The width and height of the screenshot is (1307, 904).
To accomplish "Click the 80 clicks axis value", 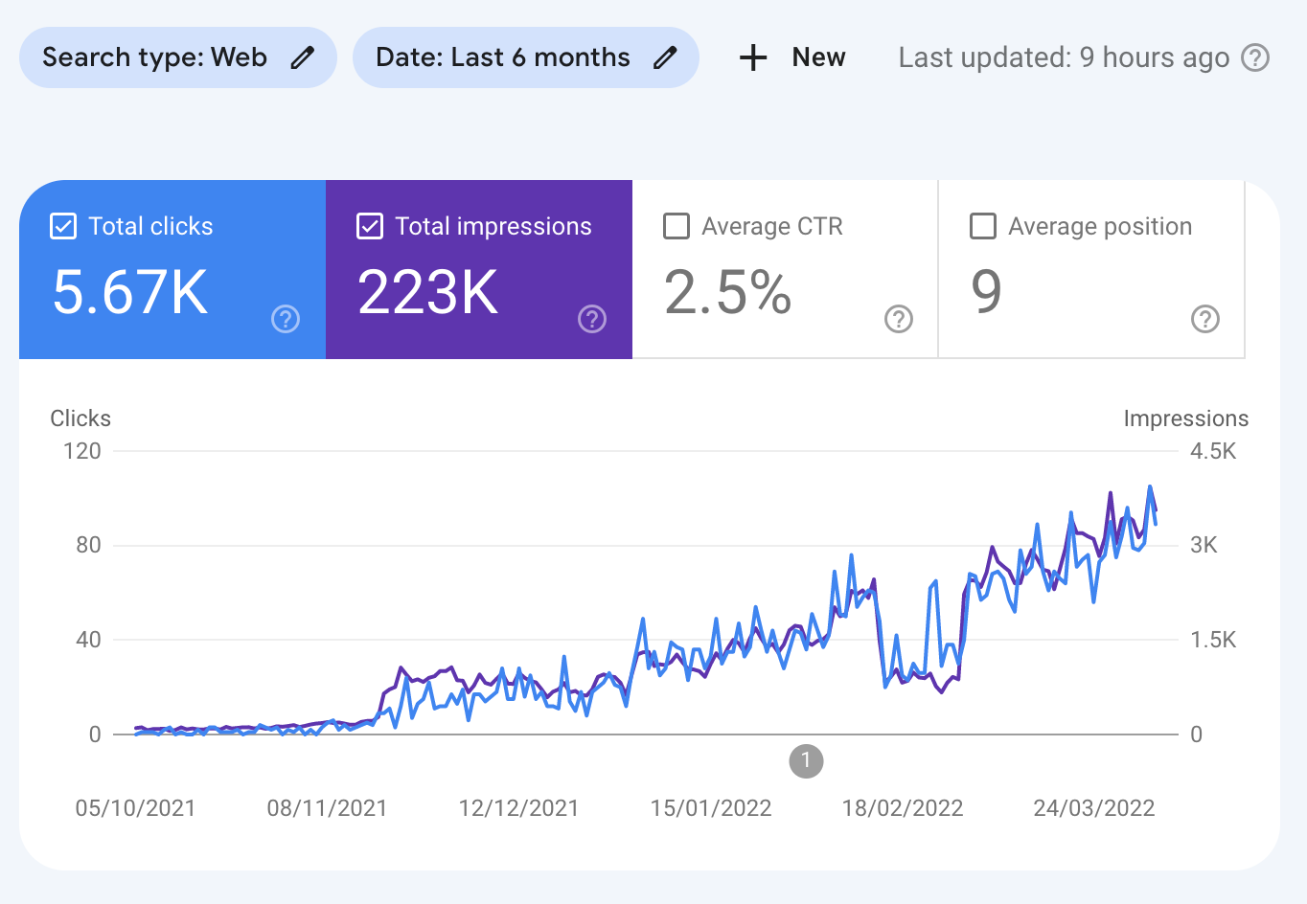I will pyautogui.click(x=88, y=545).
